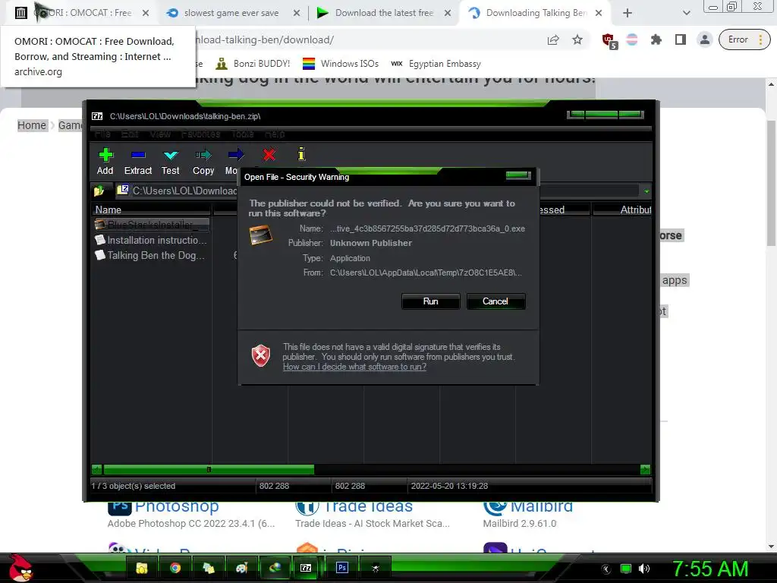Select the BlueStacksInstaller file row
Image resolution: width=777 pixels, height=583 pixels.
coord(152,225)
